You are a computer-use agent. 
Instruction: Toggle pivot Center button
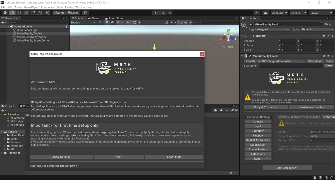59,13
